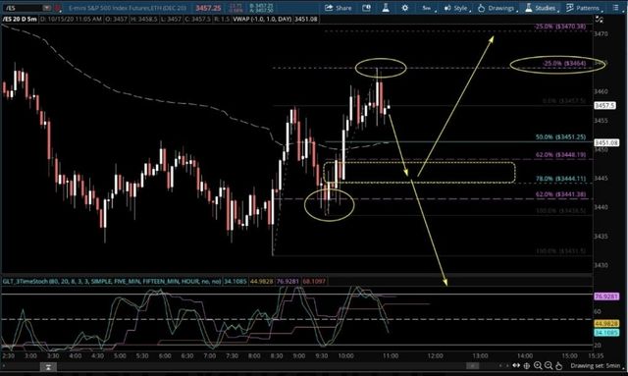Screen dimensions: 628x376
Task: Open the Drawing set: 5min dropdown
Action: [x=597, y=365]
